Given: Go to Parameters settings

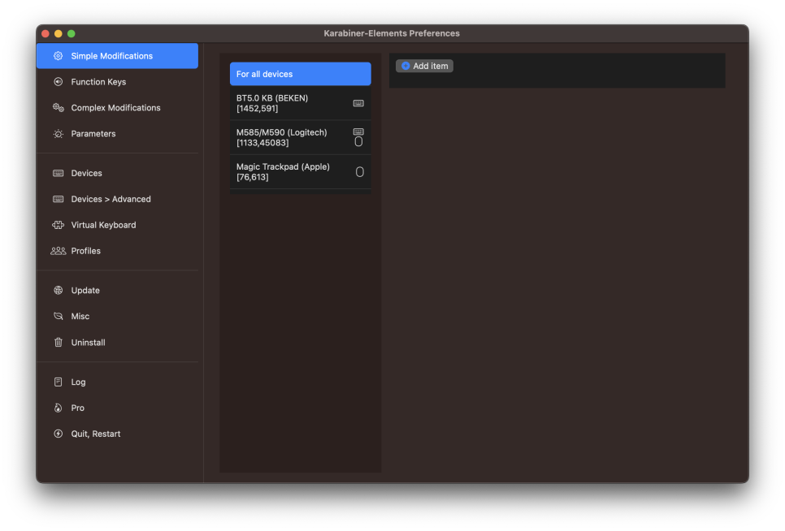Looking at the screenshot, I should (117, 133).
